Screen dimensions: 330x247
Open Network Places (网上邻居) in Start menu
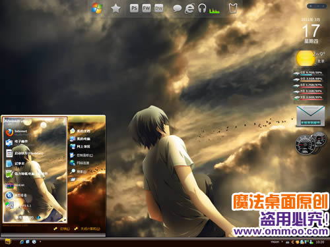80,146
